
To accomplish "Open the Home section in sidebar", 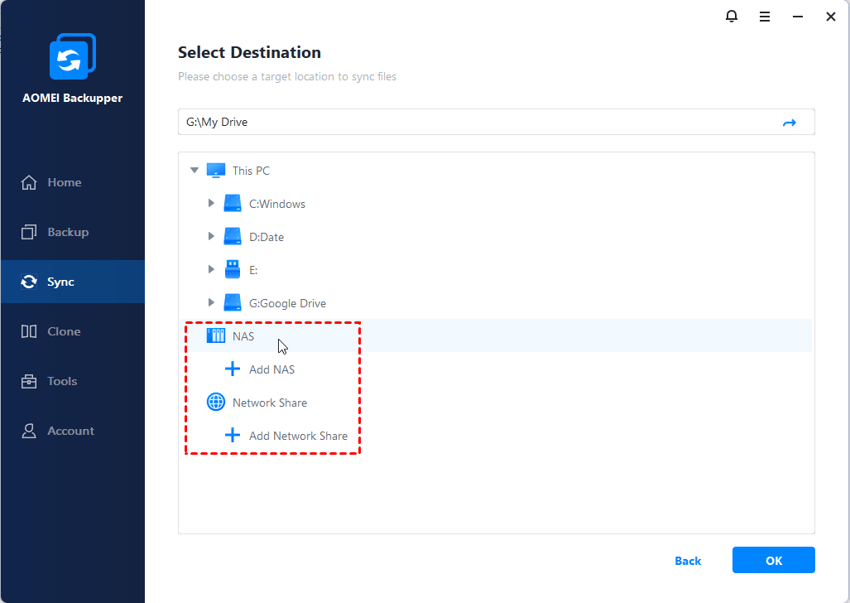I will point(64,182).
